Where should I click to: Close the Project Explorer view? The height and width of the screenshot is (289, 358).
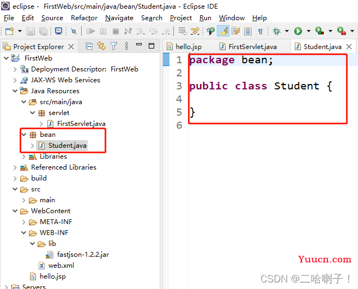tap(71, 46)
